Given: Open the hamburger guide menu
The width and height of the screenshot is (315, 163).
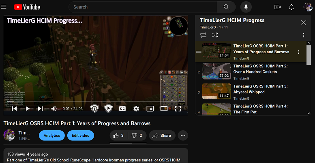Looking at the screenshot, I should click(x=4, y=7).
